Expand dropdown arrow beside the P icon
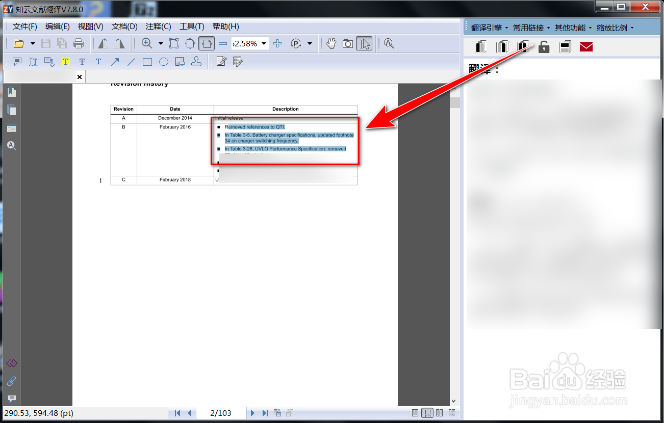This screenshot has height=423, width=664. (x=310, y=44)
